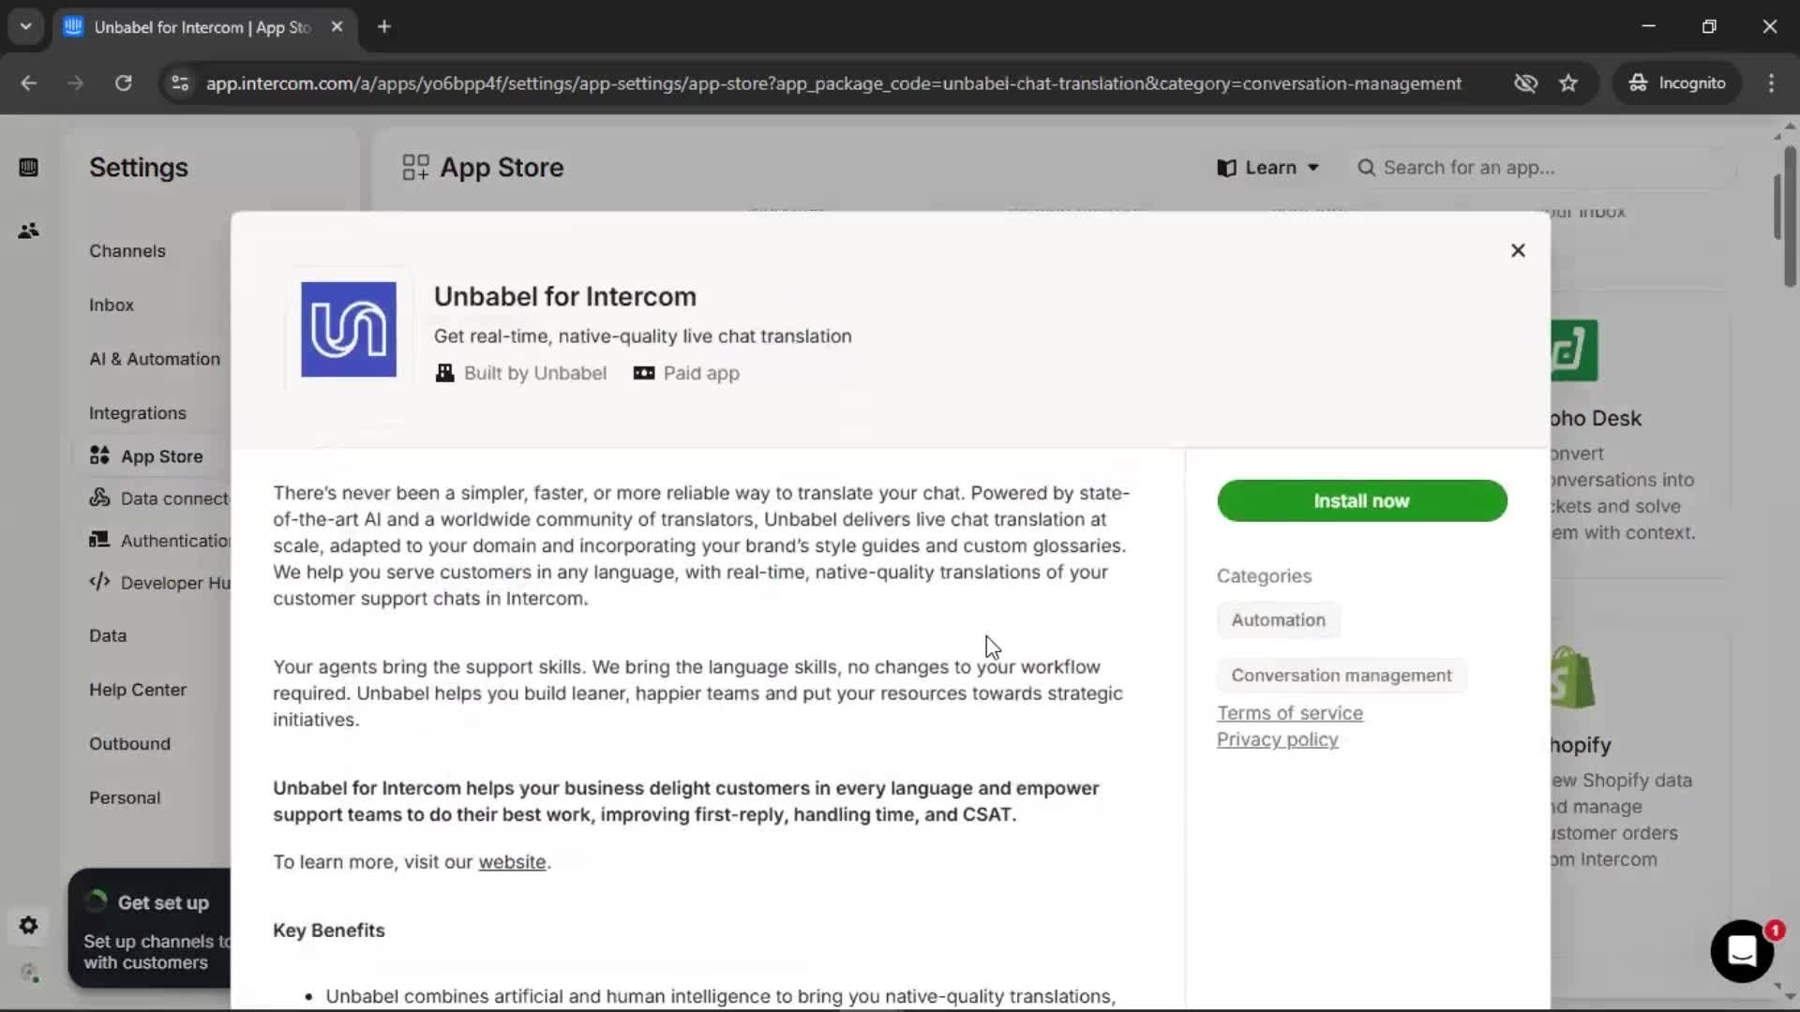Expand the Integrations settings section
Screen dimensions: 1800x1012
point(138,413)
